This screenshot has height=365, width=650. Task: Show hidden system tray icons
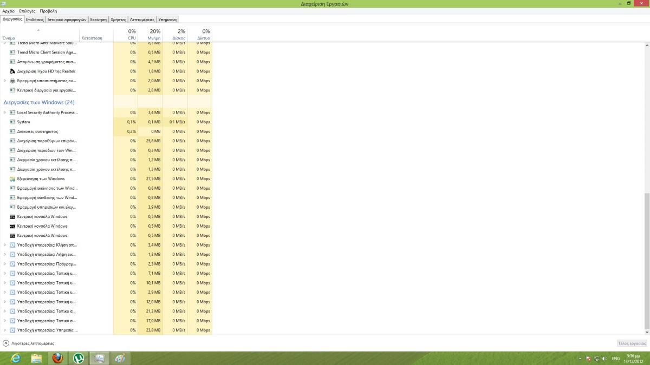point(581,359)
